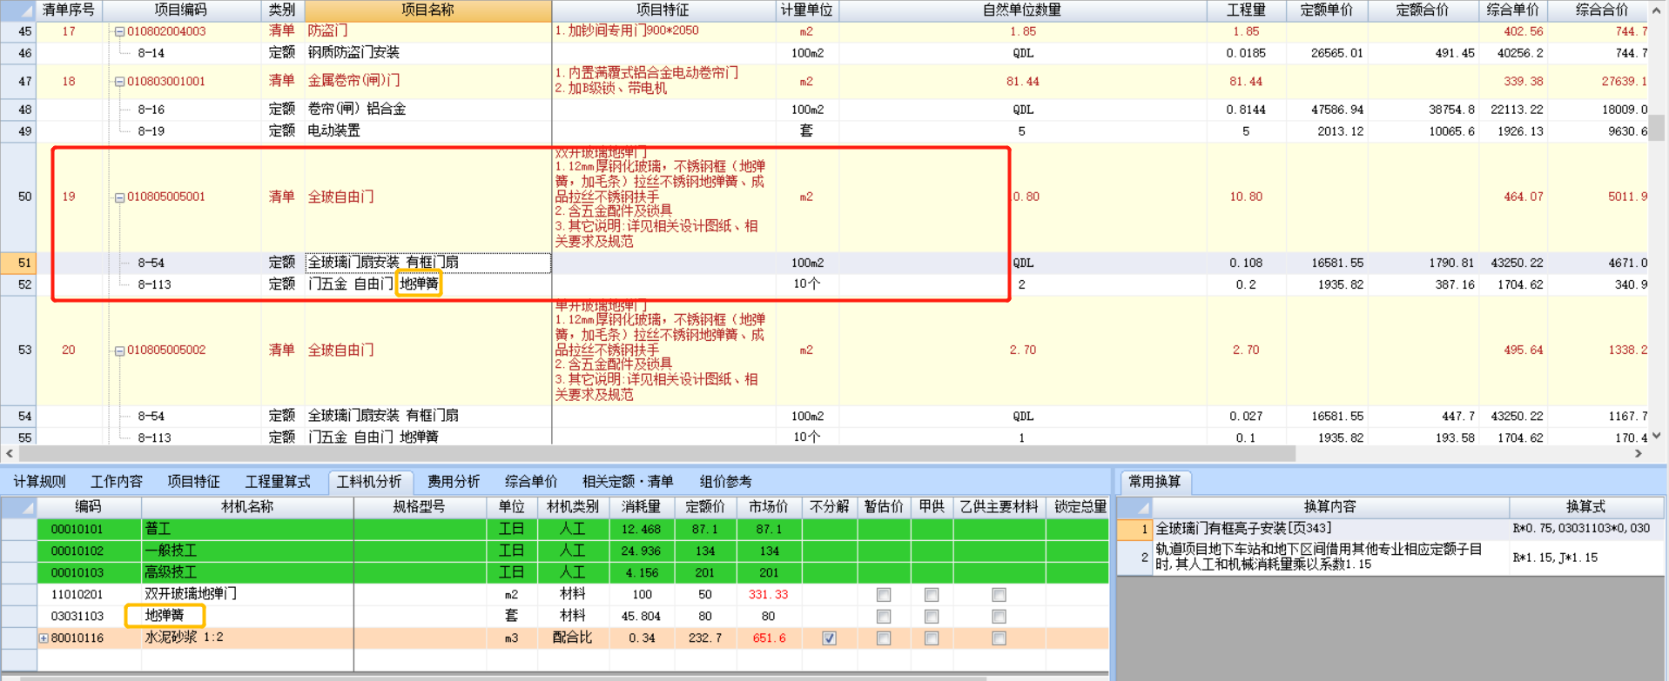Click the 市场价 column header
Image resolution: width=1669 pixels, height=681 pixels.
point(768,507)
